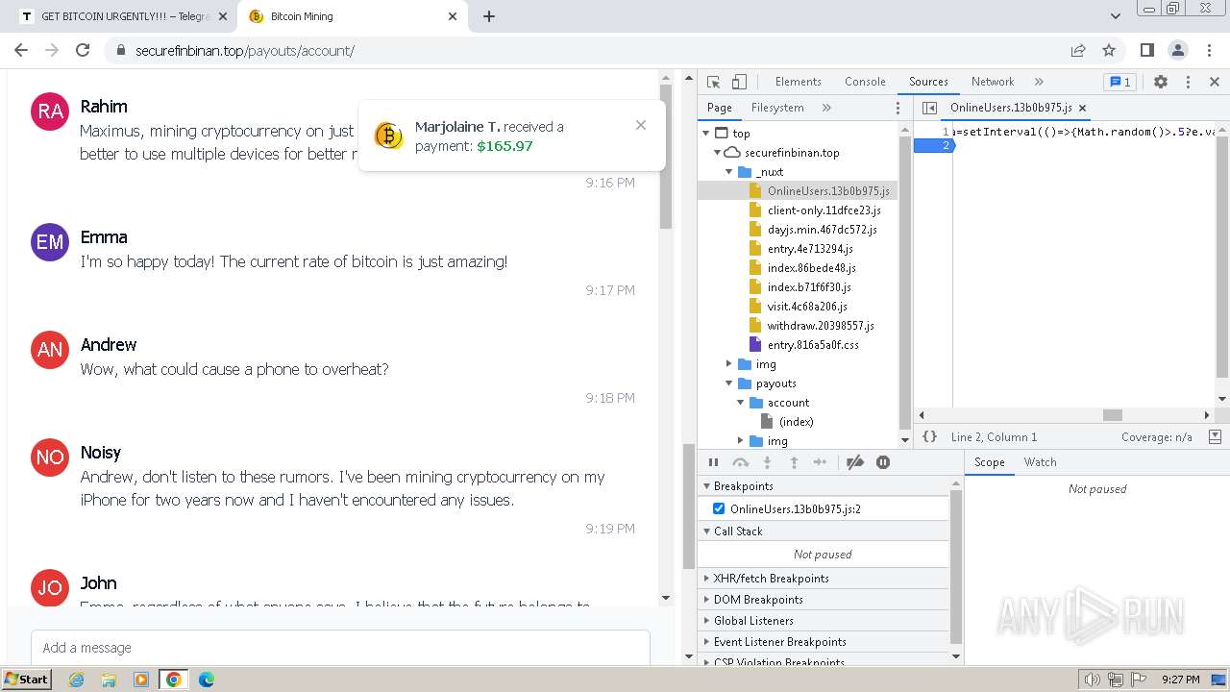Open Chrome profile avatar icon
The width and height of the screenshot is (1230, 692).
pyautogui.click(x=1178, y=50)
